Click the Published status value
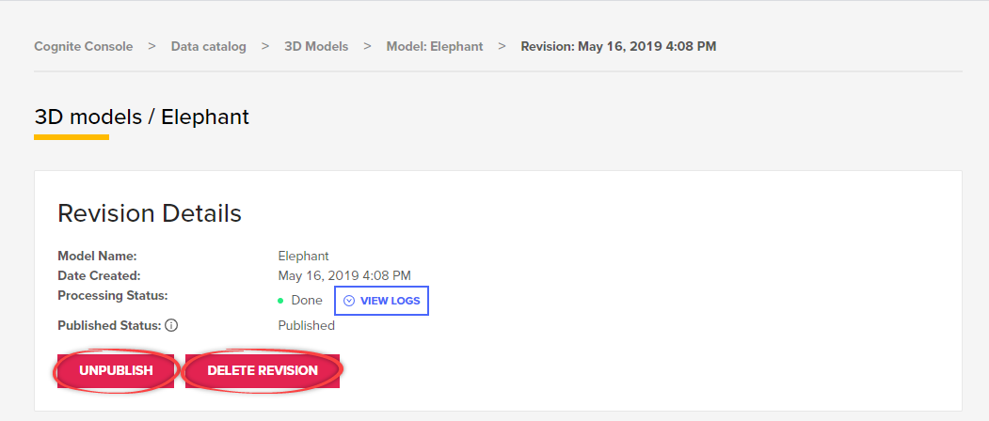 tap(307, 326)
